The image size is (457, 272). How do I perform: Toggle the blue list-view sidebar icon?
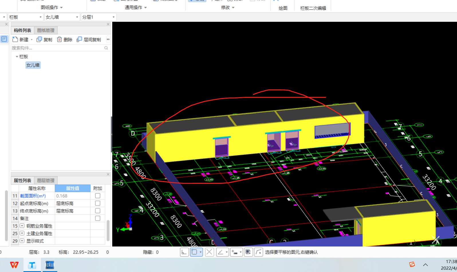click(x=4, y=39)
